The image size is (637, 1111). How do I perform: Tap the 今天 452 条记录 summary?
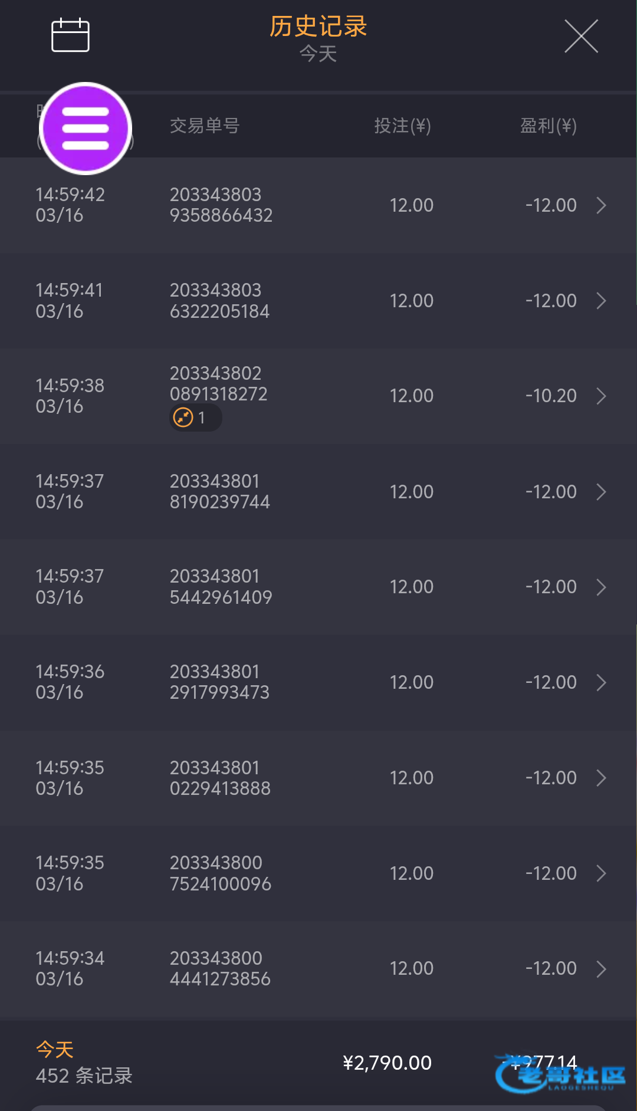[x=84, y=1063]
